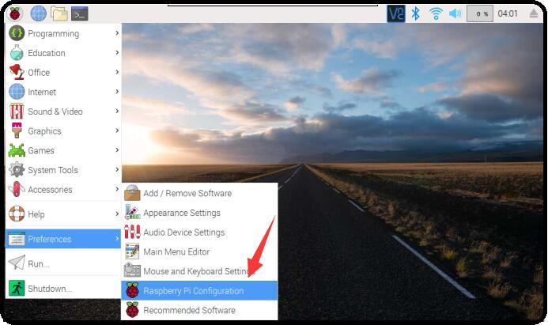Click the CPU usage monitor showing 0 %
The width and height of the screenshot is (548, 325).
click(x=480, y=13)
